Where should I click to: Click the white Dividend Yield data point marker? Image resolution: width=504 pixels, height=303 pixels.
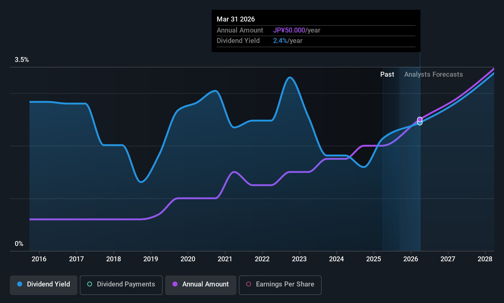coord(420,123)
